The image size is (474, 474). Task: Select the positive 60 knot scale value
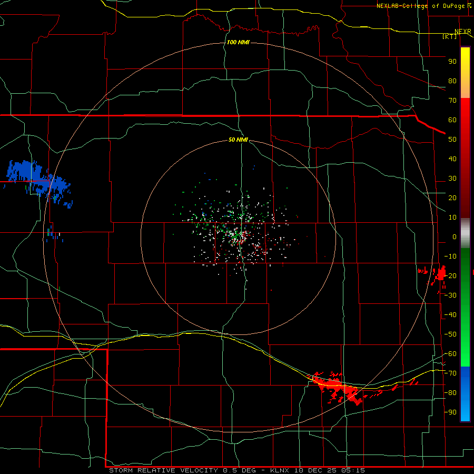pyautogui.click(x=452, y=120)
